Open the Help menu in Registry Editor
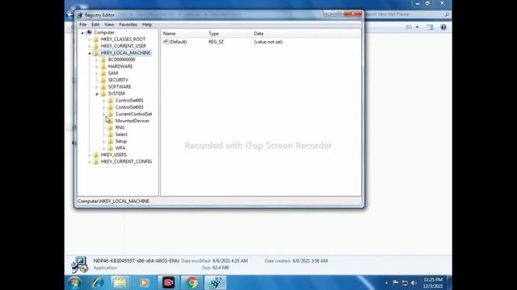 tap(147, 25)
